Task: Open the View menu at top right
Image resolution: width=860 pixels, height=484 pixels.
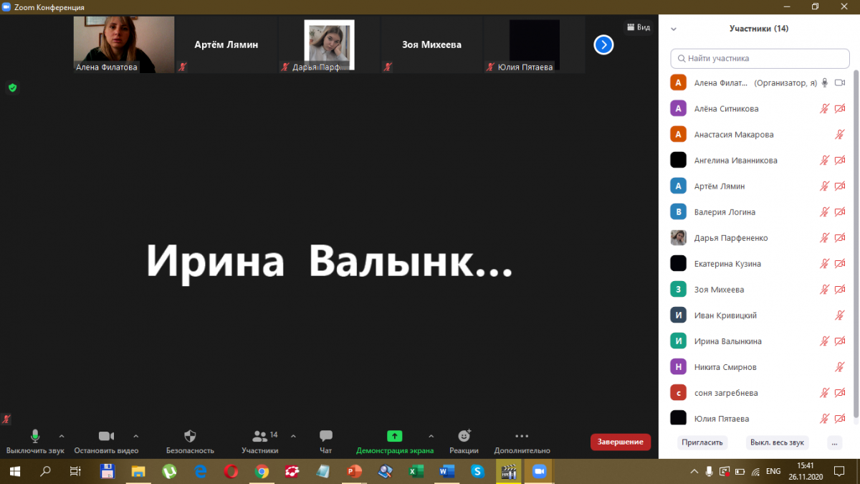Action: [638, 27]
